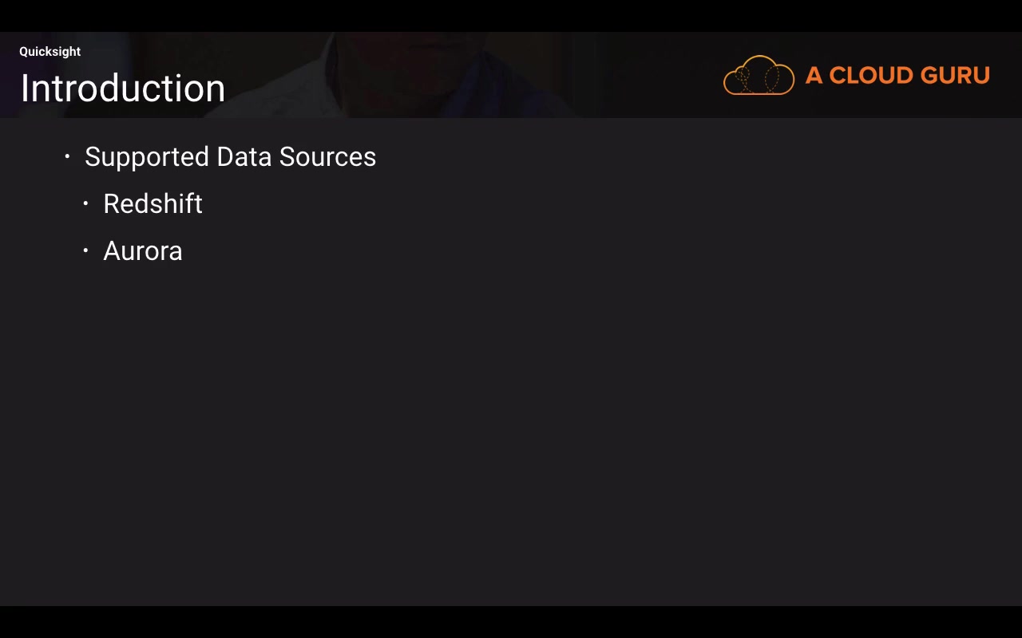The height and width of the screenshot is (638, 1022).
Task: Click the black letterbox bar at bottom
Action: [511, 622]
